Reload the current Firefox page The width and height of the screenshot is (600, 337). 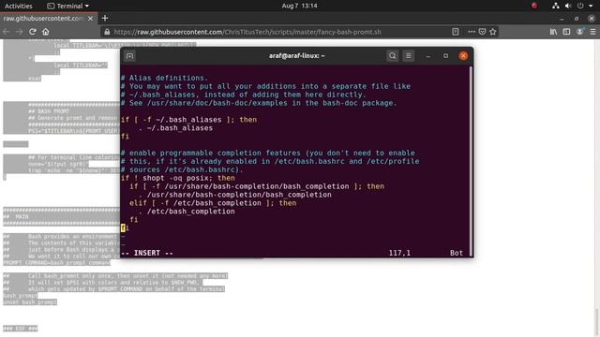(x=33, y=32)
